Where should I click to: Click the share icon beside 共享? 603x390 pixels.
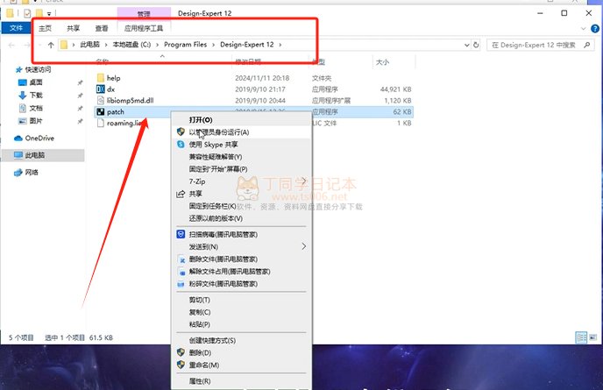coord(181,194)
